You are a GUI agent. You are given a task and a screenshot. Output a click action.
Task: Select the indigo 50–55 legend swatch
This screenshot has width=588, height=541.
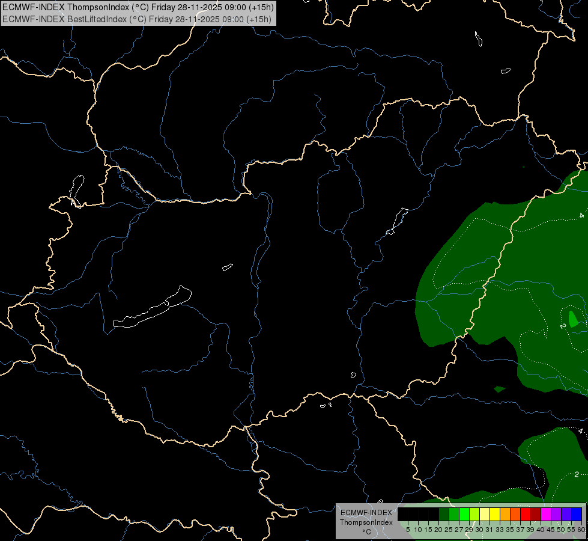tap(566, 514)
